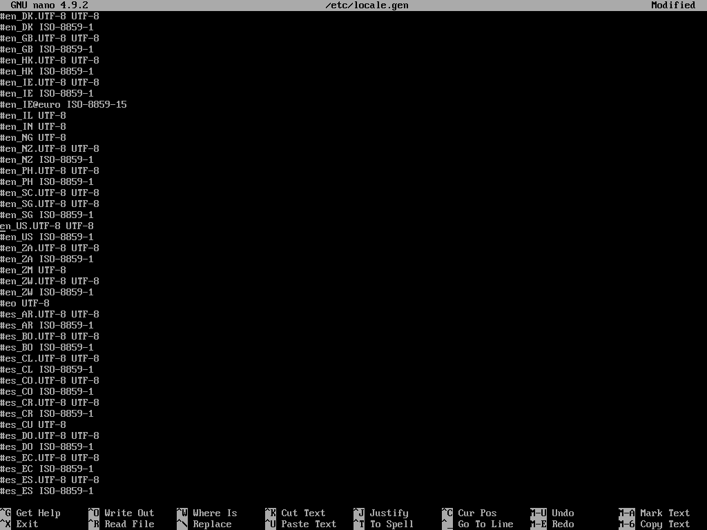
Task: Click the GNU nano 4.9.2 version label
Action: [x=50, y=6]
